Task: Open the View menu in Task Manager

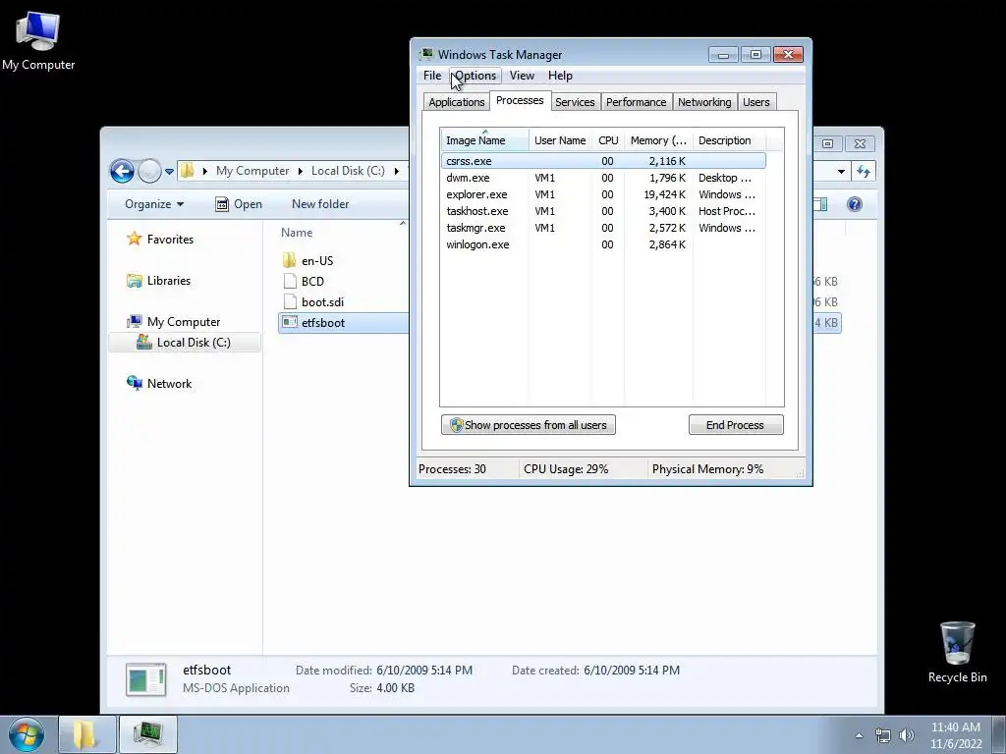Action: pos(522,76)
